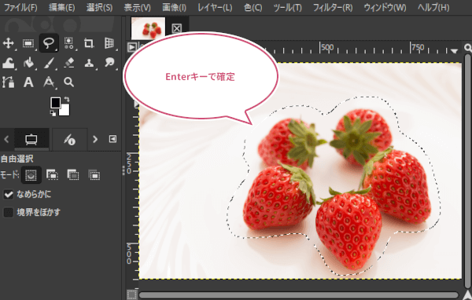Toggle Quick Mask button at bottom-left corner
Screen dimensions: 472x300
(131, 295)
